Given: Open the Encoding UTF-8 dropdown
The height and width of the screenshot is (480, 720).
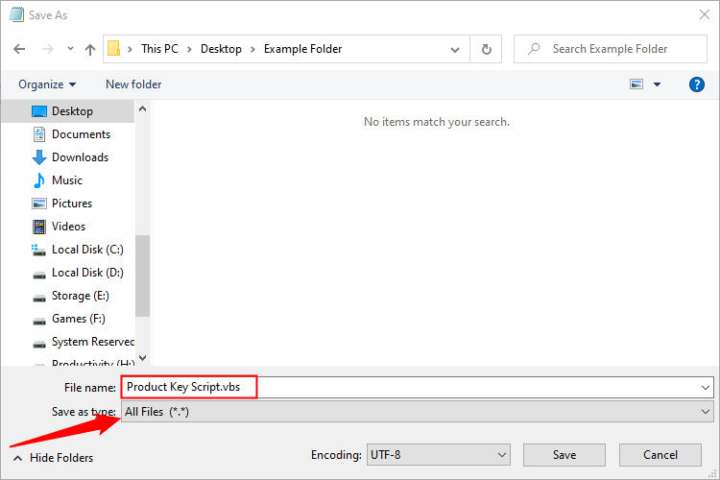Looking at the screenshot, I should [439, 455].
